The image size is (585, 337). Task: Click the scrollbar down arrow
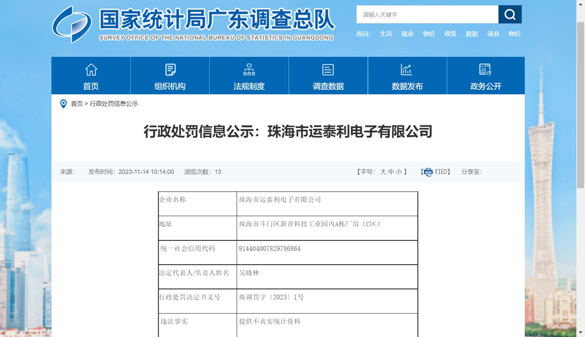tap(581, 333)
